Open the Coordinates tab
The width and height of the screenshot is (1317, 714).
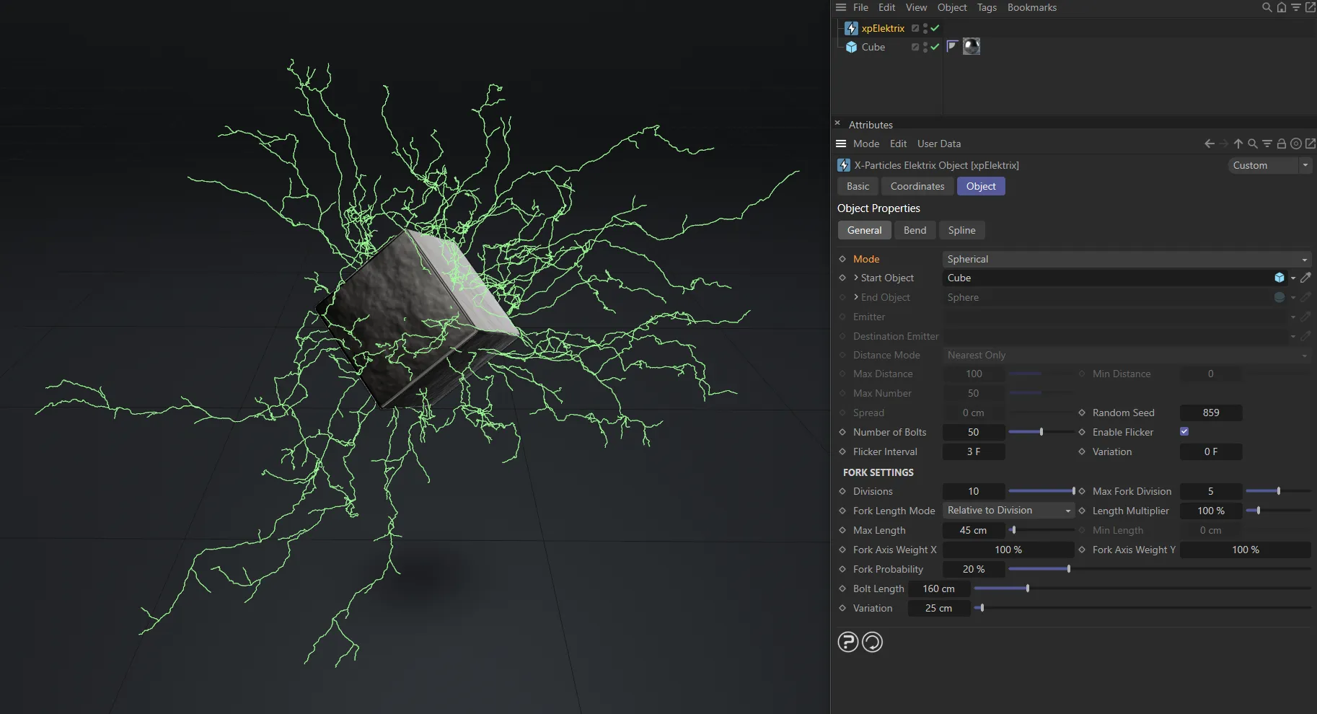(x=917, y=186)
